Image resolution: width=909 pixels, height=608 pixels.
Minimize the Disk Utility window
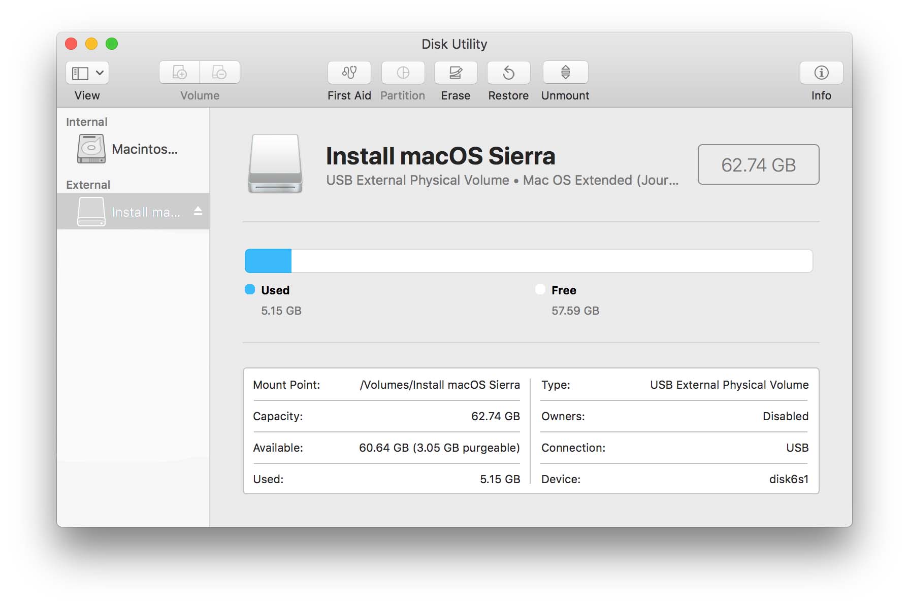click(91, 44)
